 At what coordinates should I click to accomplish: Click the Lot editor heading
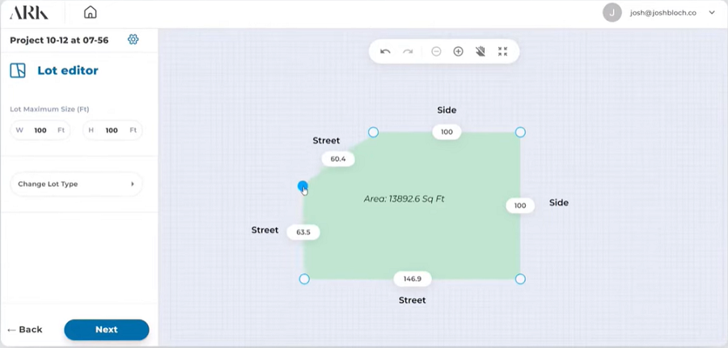[x=68, y=70]
